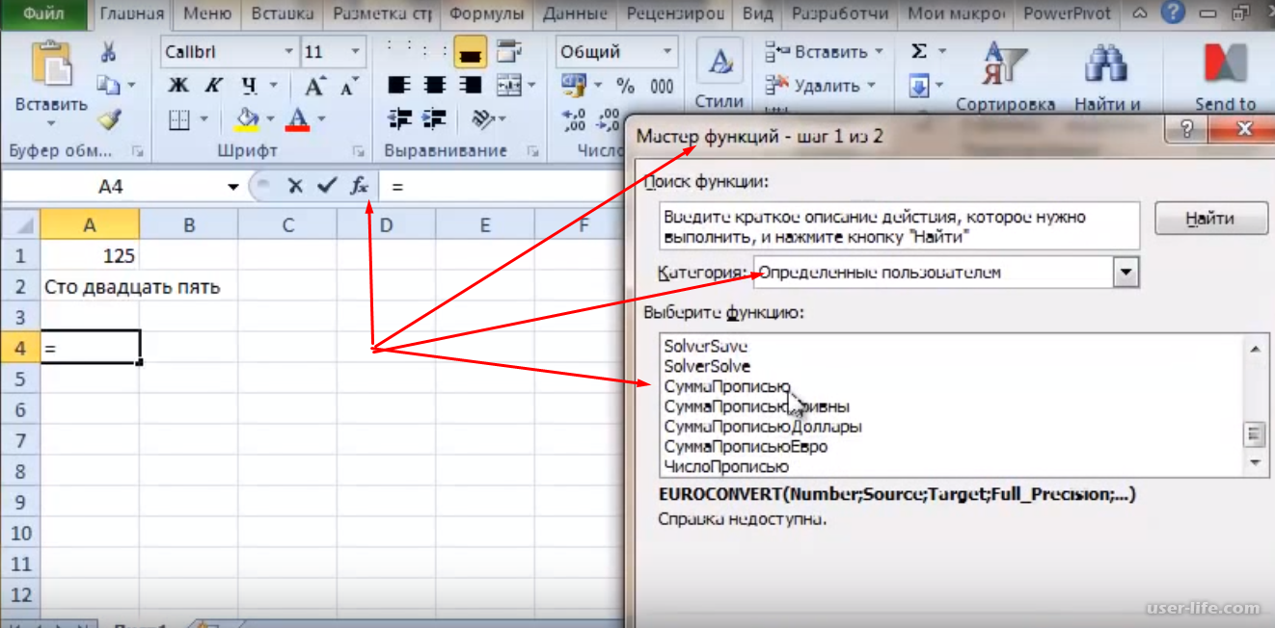Switch to the PowerPivot ribbon tab
1275x628 pixels.
click(1067, 14)
